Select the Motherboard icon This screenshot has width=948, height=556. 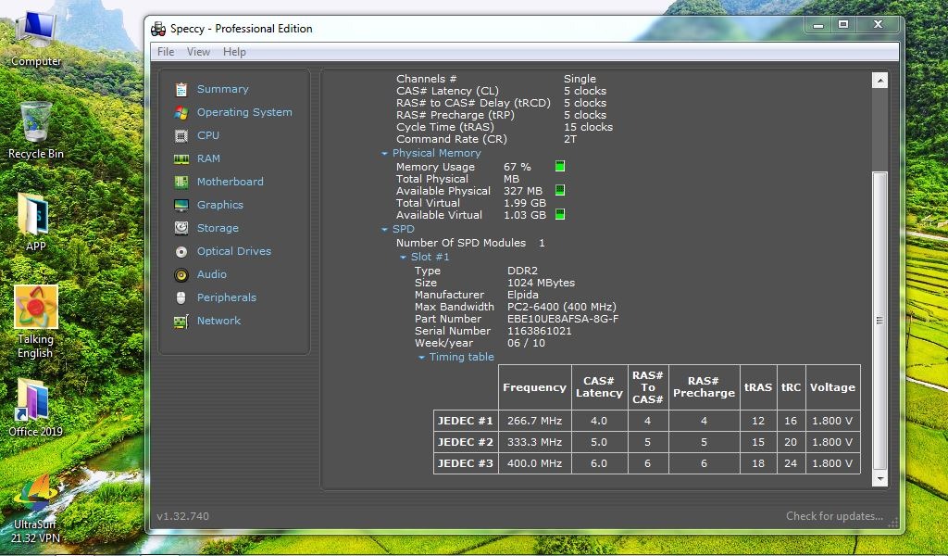[x=181, y=182]
